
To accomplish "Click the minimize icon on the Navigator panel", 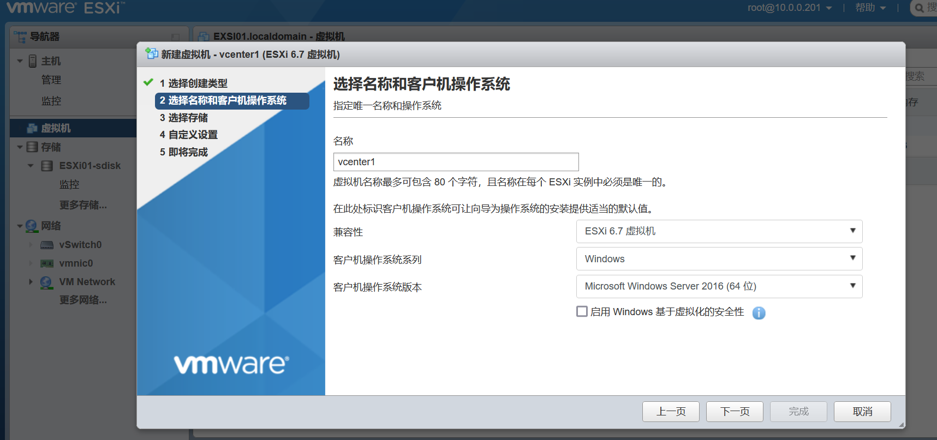I will [x=176, y=37].
